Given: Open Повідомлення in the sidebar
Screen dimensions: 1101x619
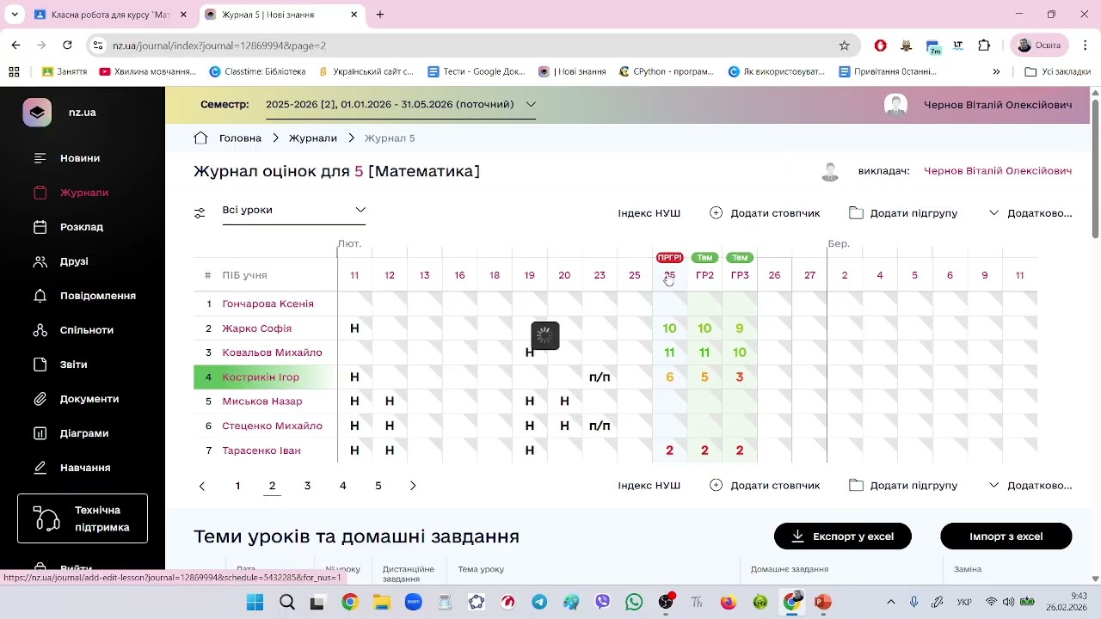Looking at the screenshot, I should click(98, 296).
